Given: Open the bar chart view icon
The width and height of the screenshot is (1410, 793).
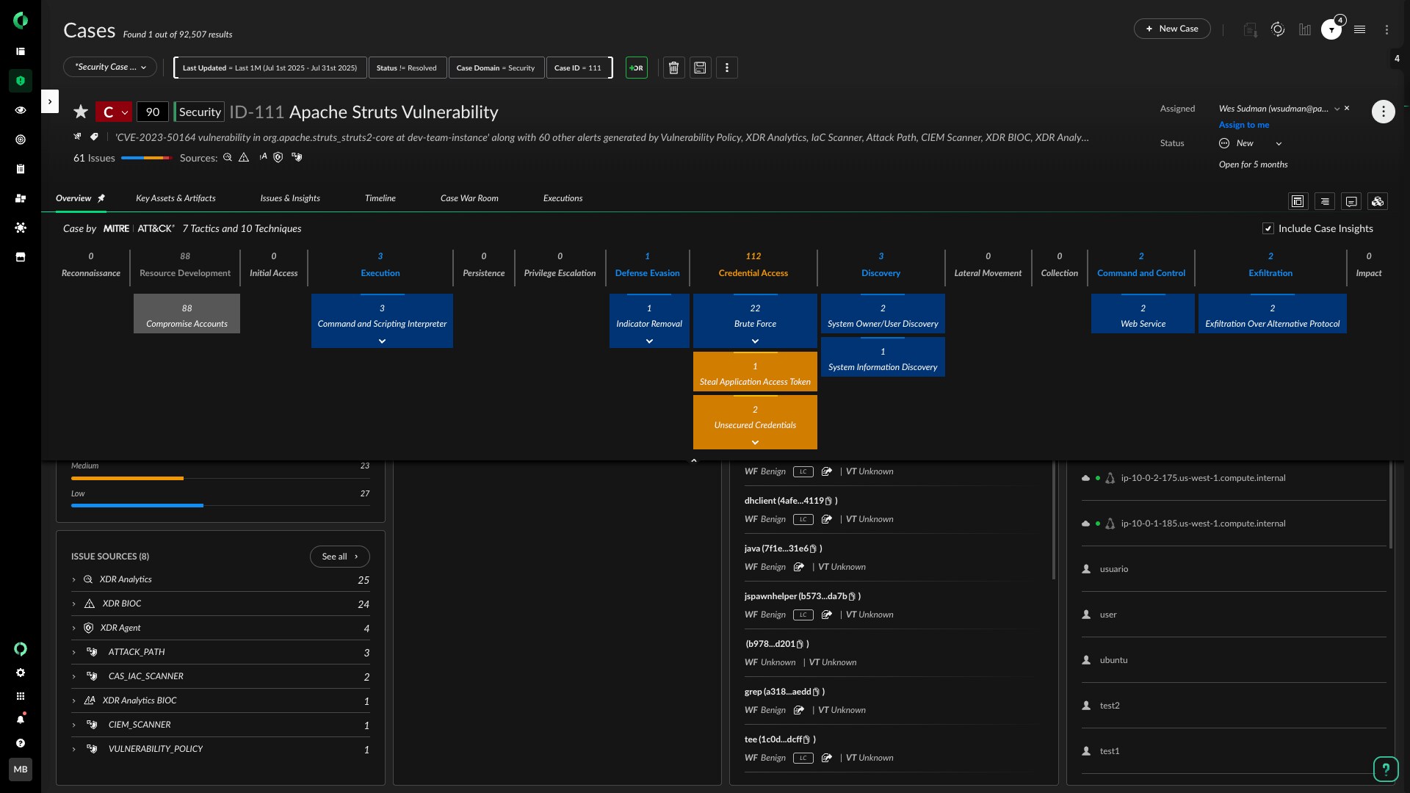Looking at the screenshot, I should [1305, 29].
